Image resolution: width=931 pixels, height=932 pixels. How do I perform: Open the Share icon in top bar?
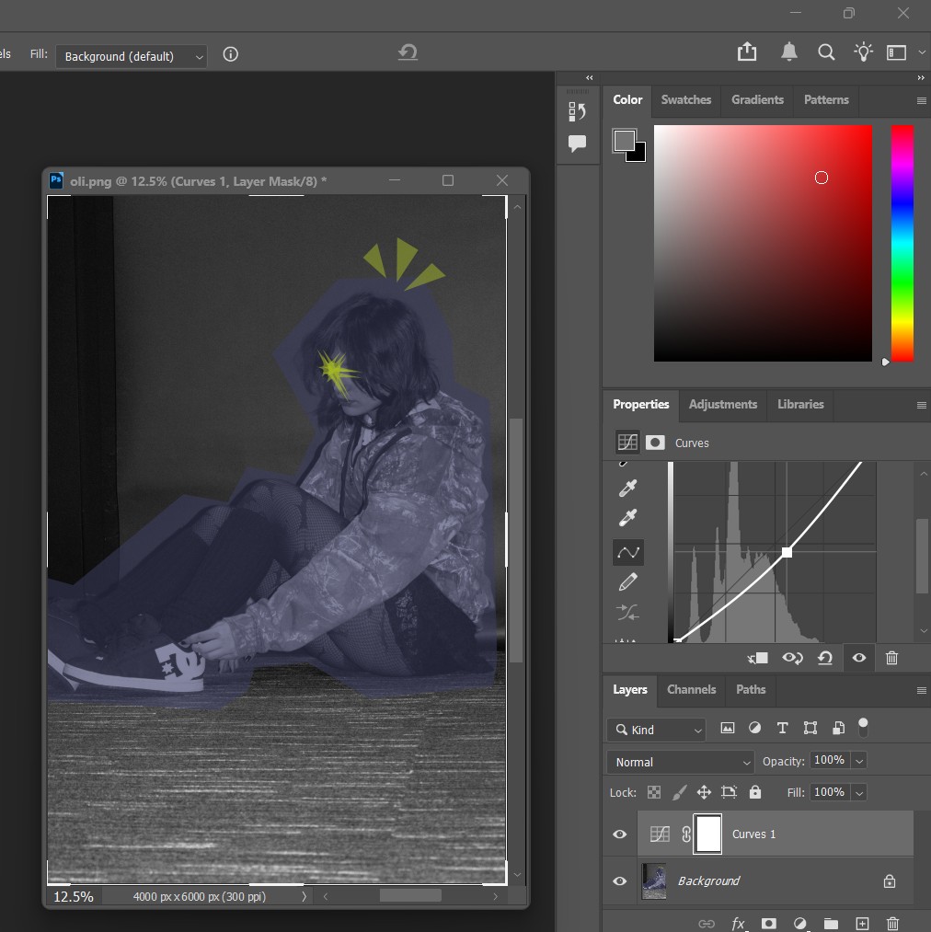point(747,52)
